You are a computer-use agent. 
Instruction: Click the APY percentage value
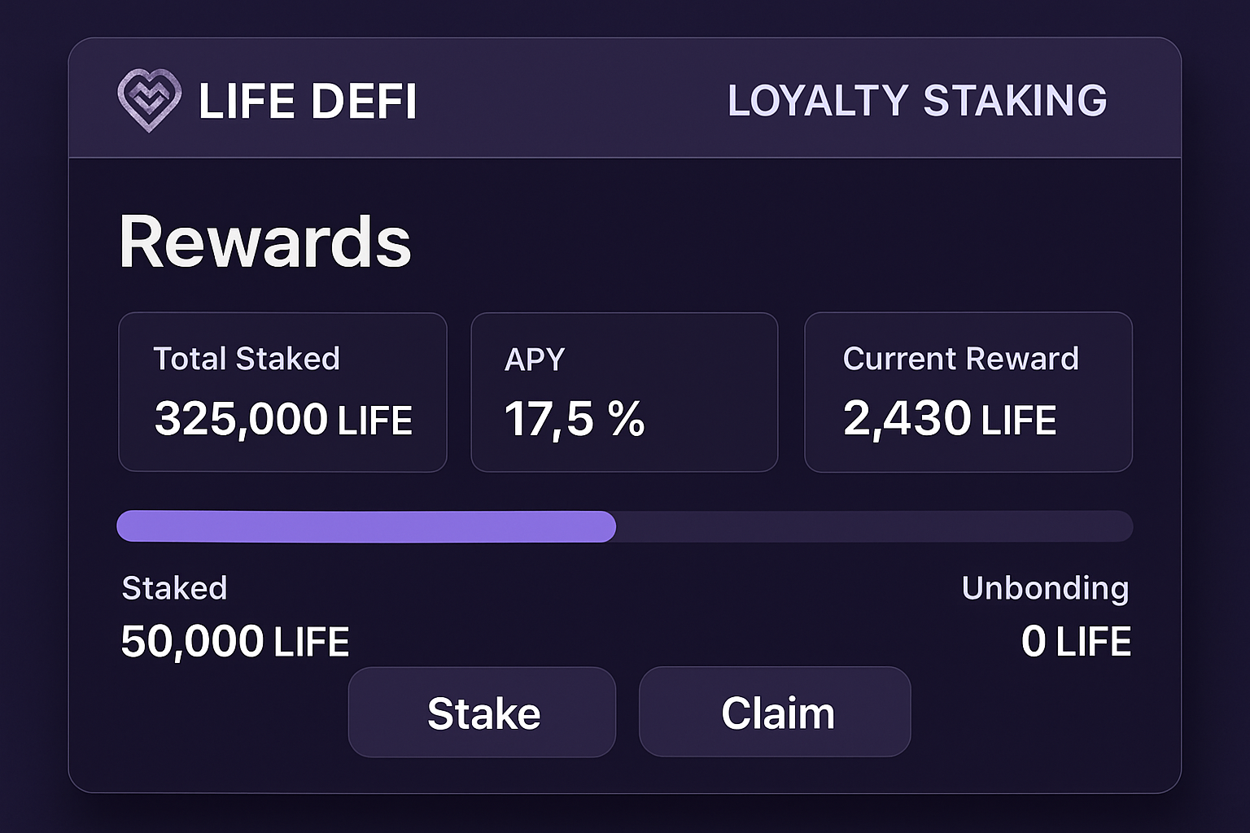[575, 420]
